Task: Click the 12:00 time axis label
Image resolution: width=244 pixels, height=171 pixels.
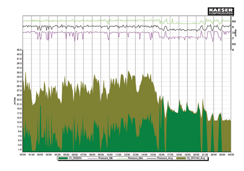Action: (127, 155)
